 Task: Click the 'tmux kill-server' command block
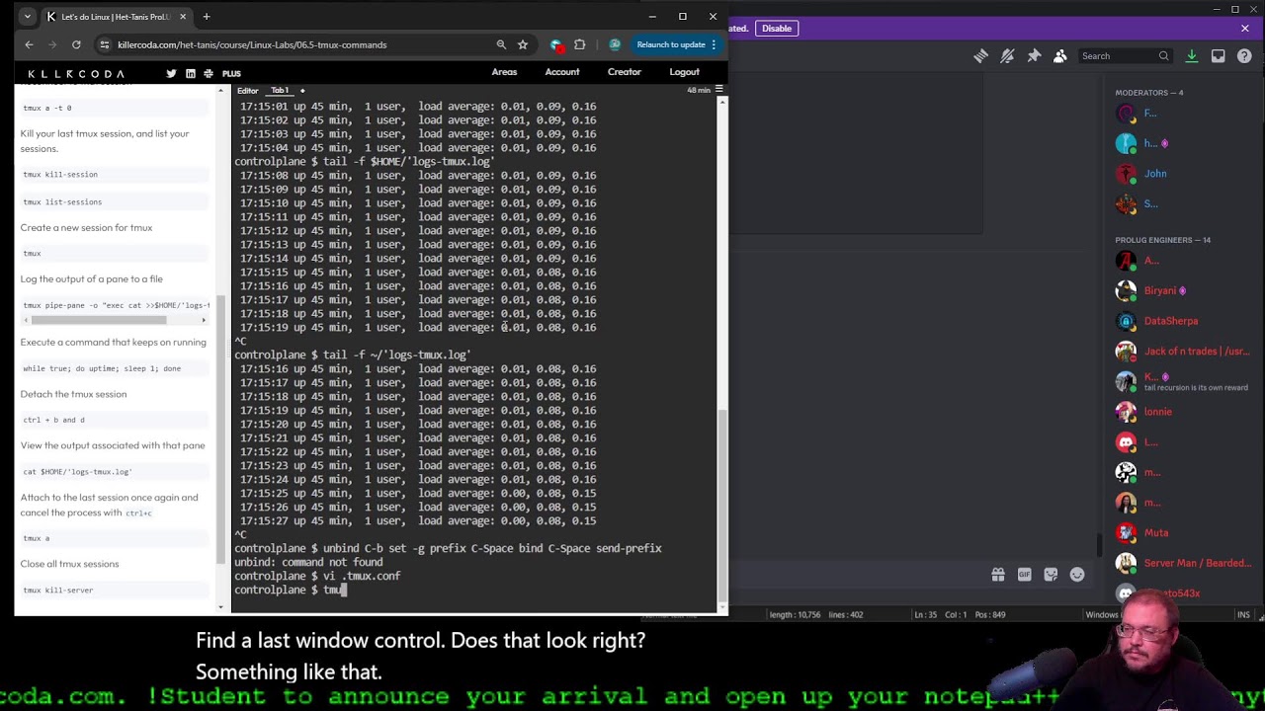(x=115, y=590)
